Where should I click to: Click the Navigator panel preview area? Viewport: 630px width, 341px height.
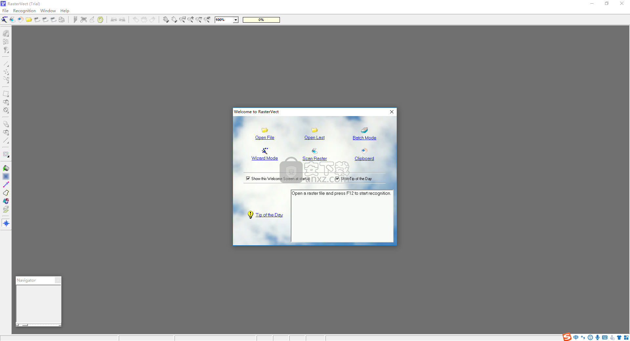[38, 304]
